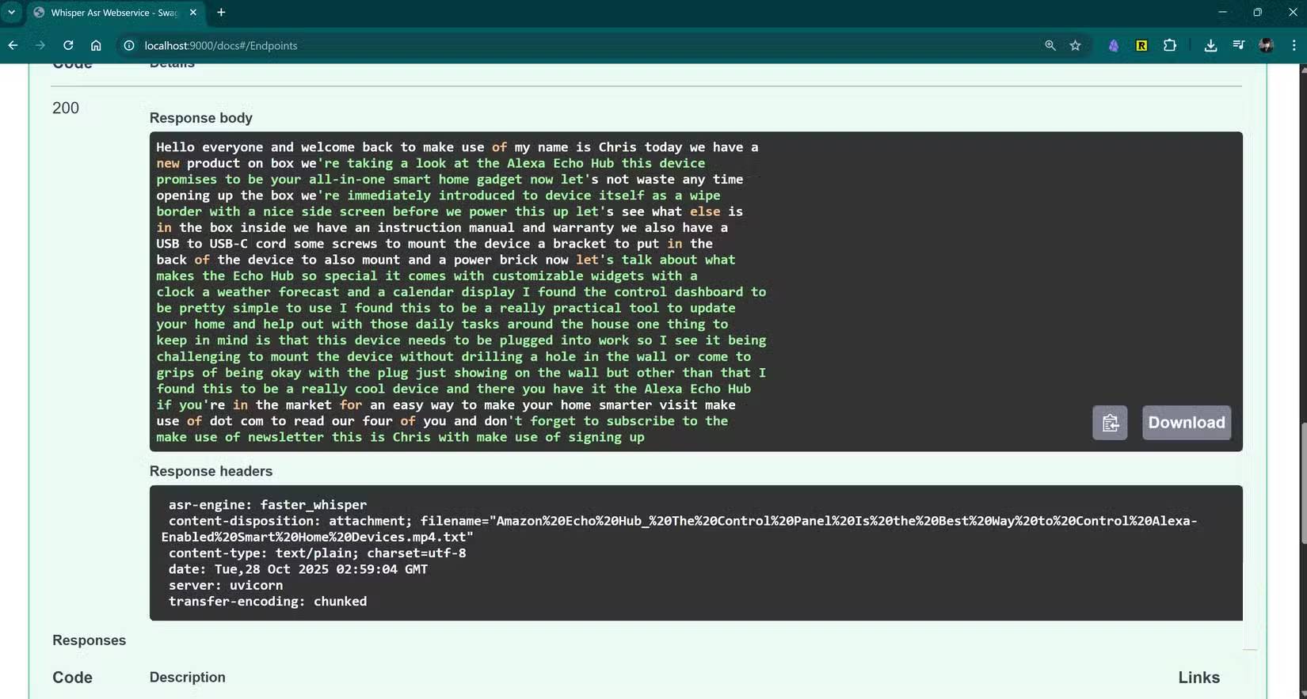
Task: Open the Chrome three-dot menu
Action: tap(1294, 46)
